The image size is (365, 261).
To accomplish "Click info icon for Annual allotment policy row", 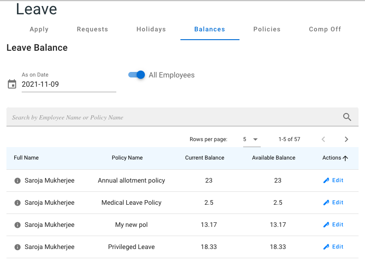I will [18, 181].
